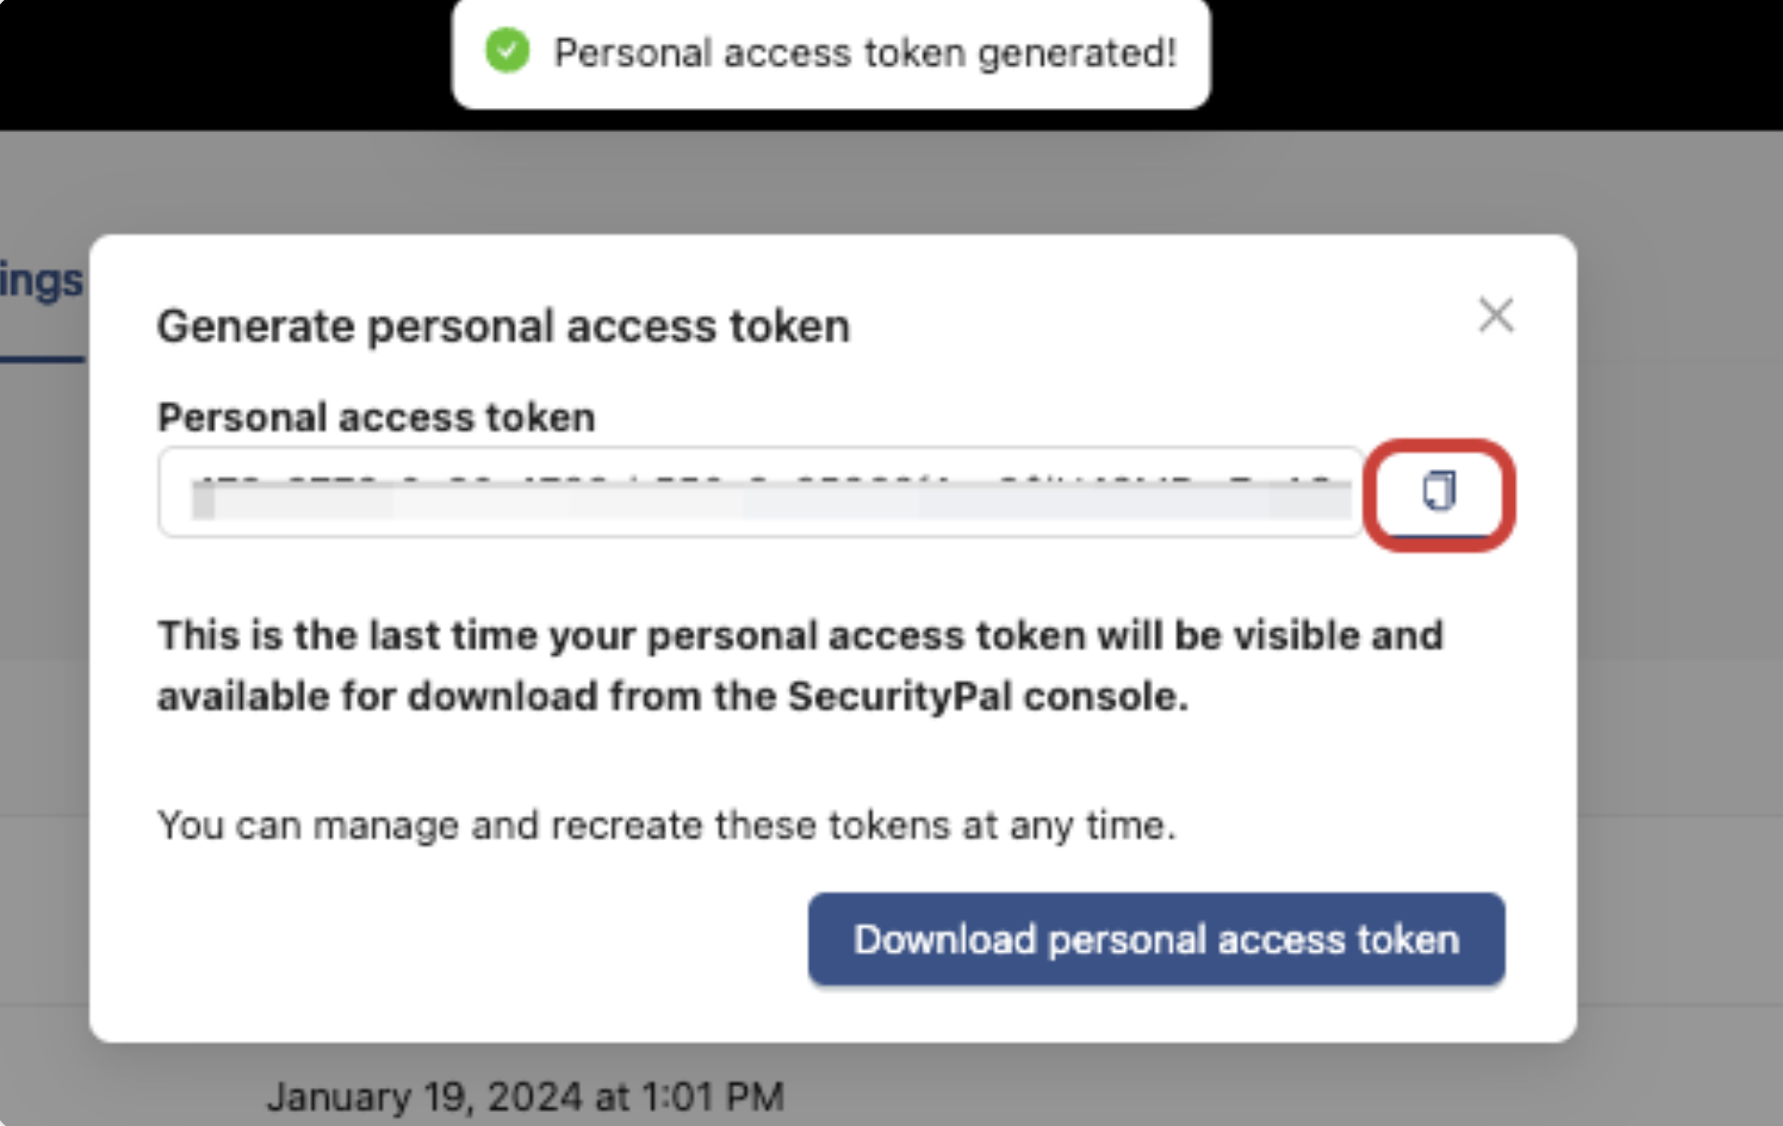
Task: Click the 'Personal access token' field label
Action: click(x=376, y=417)
